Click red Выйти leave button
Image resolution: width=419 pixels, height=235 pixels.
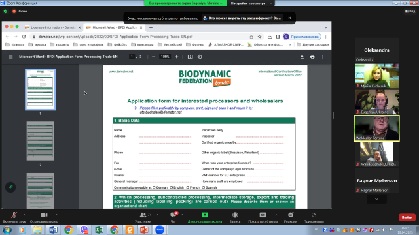(407, 217)
